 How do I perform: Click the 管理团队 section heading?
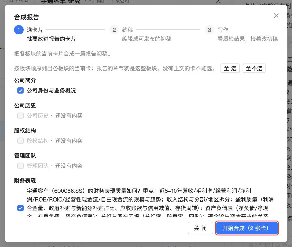pyautogui.click(x=25, y=155)
